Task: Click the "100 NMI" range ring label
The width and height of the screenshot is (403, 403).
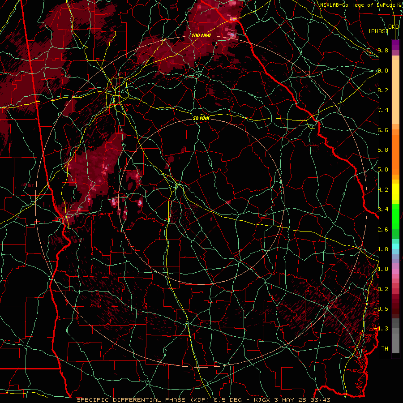Action: pos(201,35)
